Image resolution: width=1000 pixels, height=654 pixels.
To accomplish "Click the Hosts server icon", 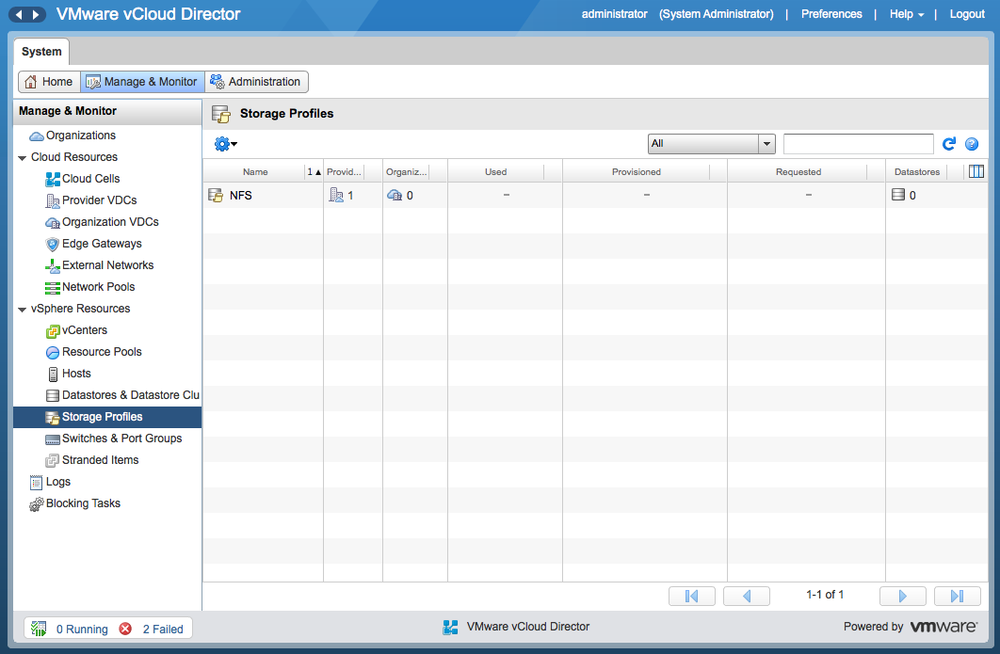I will pos(54,375).
